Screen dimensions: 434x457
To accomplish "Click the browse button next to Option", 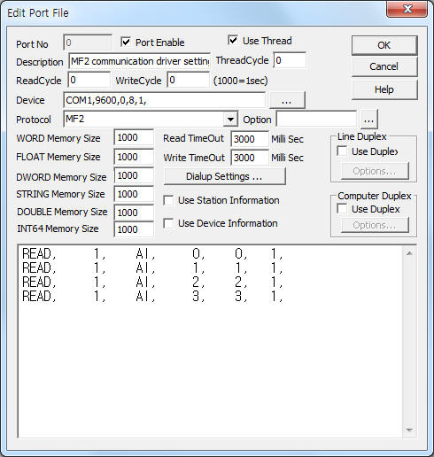I will point(368,120).
